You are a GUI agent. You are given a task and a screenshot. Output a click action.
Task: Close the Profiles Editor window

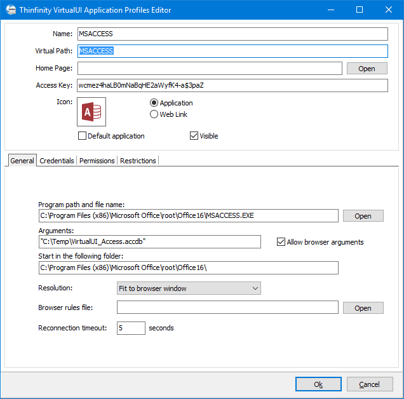(x=389, y=10)
